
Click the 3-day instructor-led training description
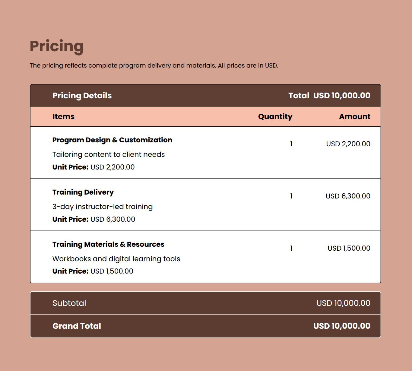click(x=102, y=207)
